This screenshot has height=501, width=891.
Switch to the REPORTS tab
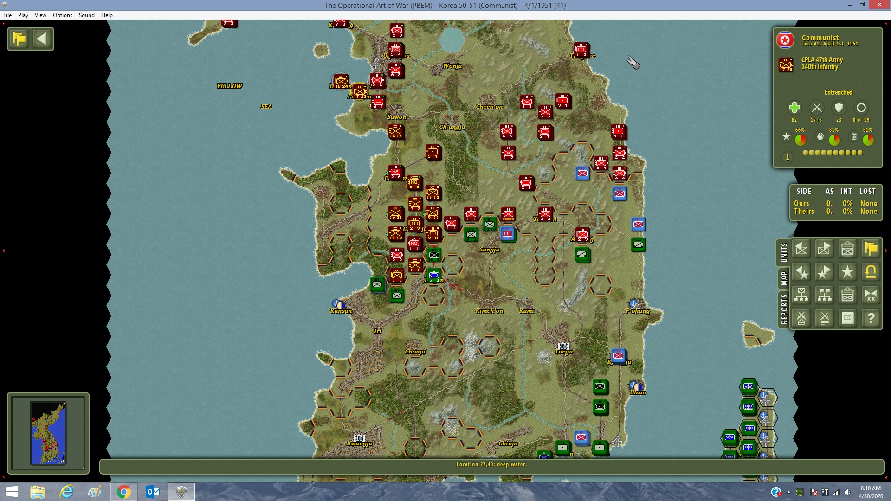coord(784,309)
